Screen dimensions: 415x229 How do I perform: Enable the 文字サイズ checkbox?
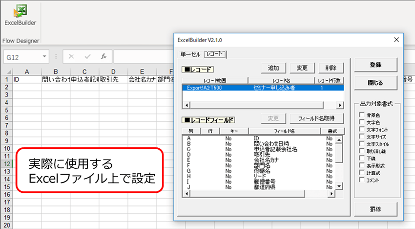362,137
